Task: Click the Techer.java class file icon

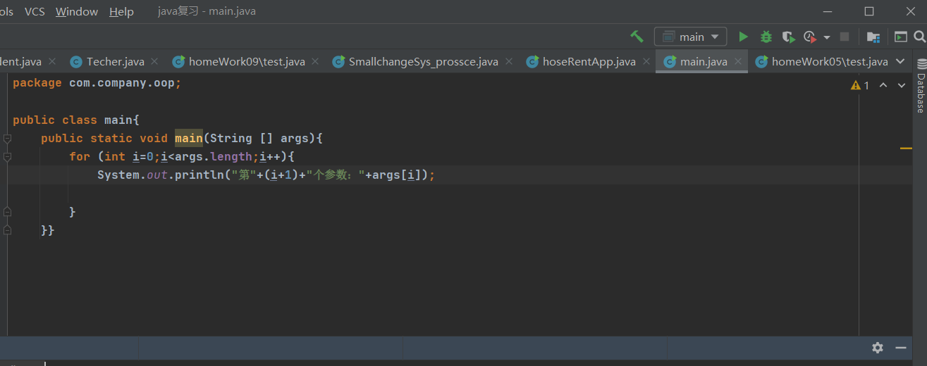Action: pyautogui.click(x=75, y=62)
